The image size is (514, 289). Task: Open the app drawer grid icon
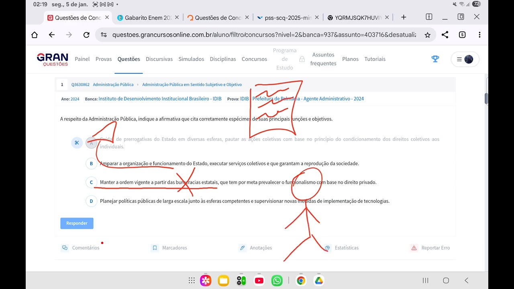[192, 281]
